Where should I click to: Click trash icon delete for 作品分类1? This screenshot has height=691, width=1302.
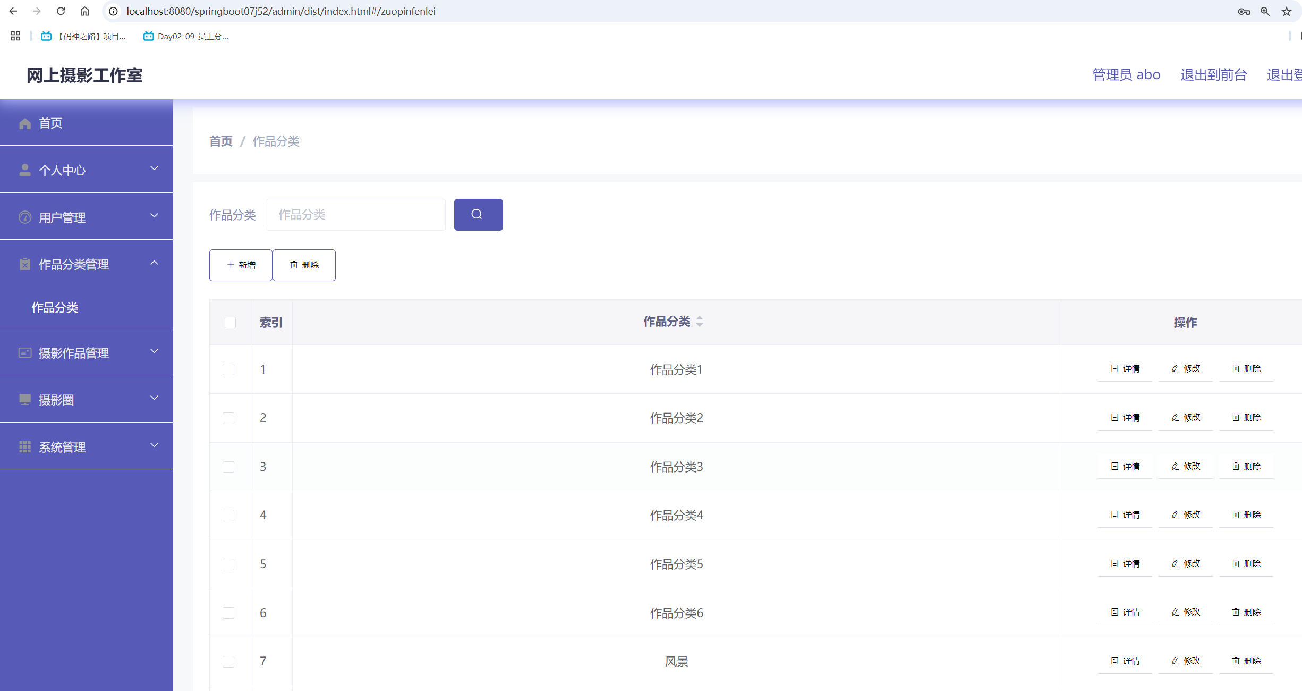(x=1236, y=368)
